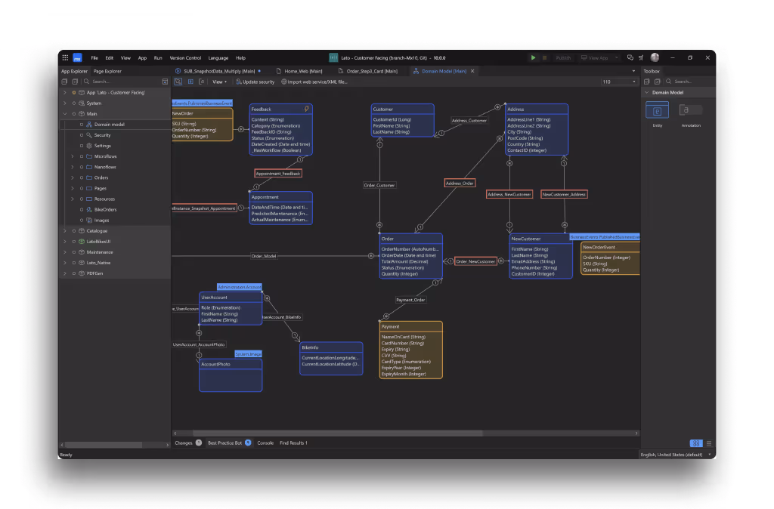The height and width of the screenshot is (509, 774).
Task: Open the language selector in status bar
Action: click(676, 455)
